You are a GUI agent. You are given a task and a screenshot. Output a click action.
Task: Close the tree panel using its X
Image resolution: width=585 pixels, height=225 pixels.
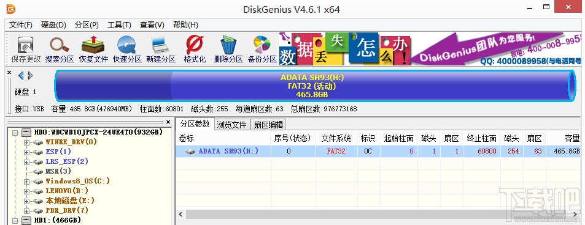[x=168, y=122]
